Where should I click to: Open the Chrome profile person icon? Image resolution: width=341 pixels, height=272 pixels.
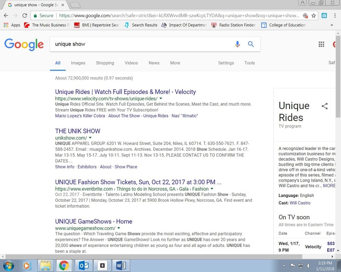point(303,3)
